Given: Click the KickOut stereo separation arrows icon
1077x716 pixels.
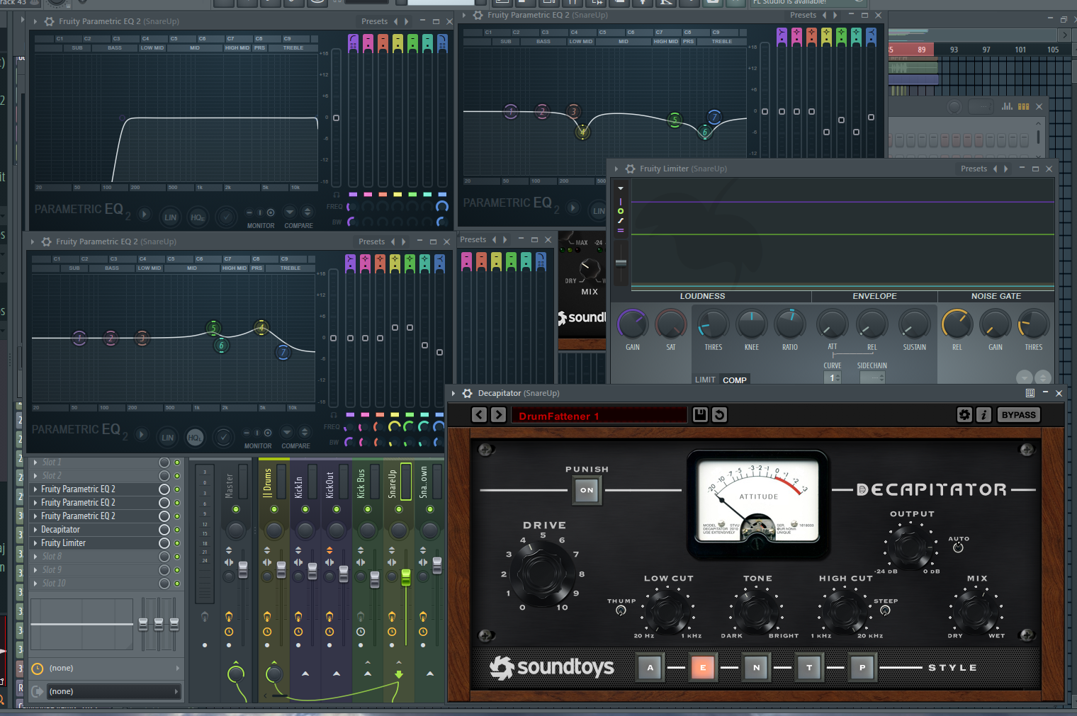Looking at the screenshot, I should point(329,562).
